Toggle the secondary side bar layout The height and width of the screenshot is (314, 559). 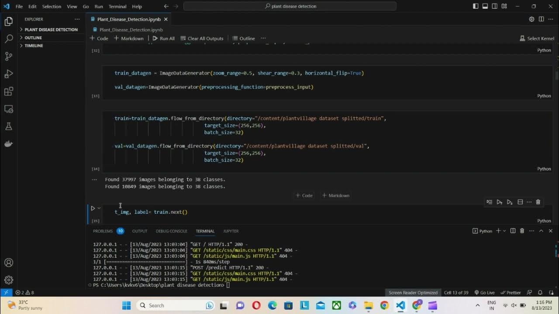click(495, 7)
